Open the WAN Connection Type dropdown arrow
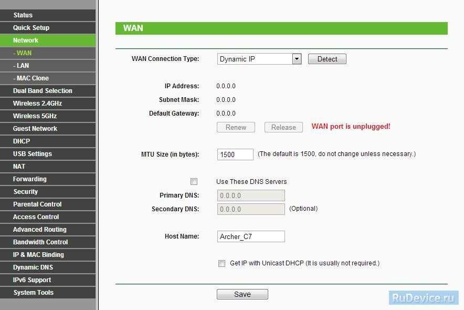464x310 pixels. [x=297, y=59]
